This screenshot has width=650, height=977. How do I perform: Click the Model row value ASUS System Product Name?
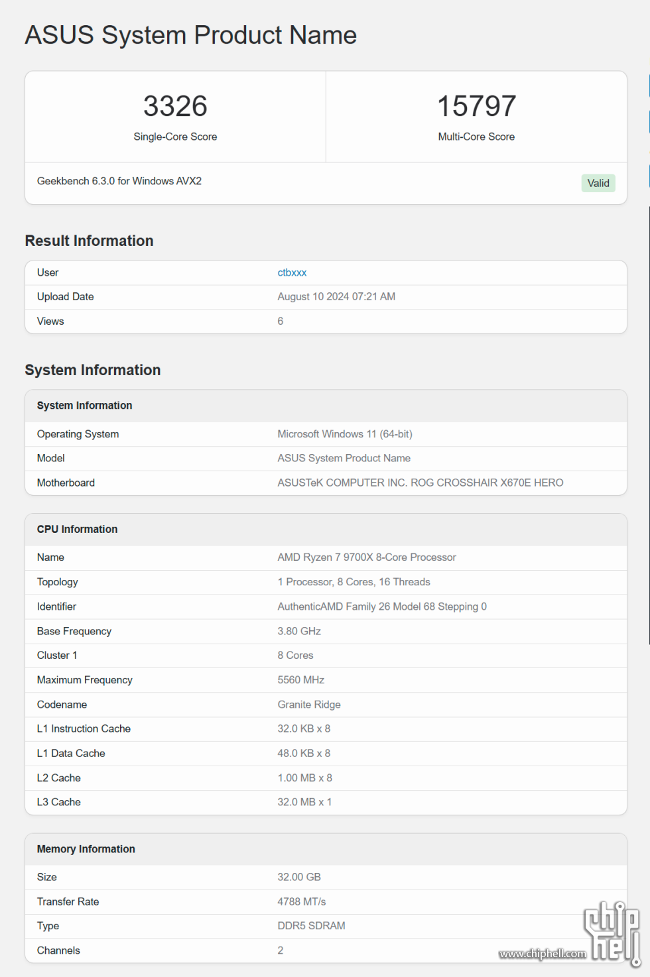(x=344, y=458)
